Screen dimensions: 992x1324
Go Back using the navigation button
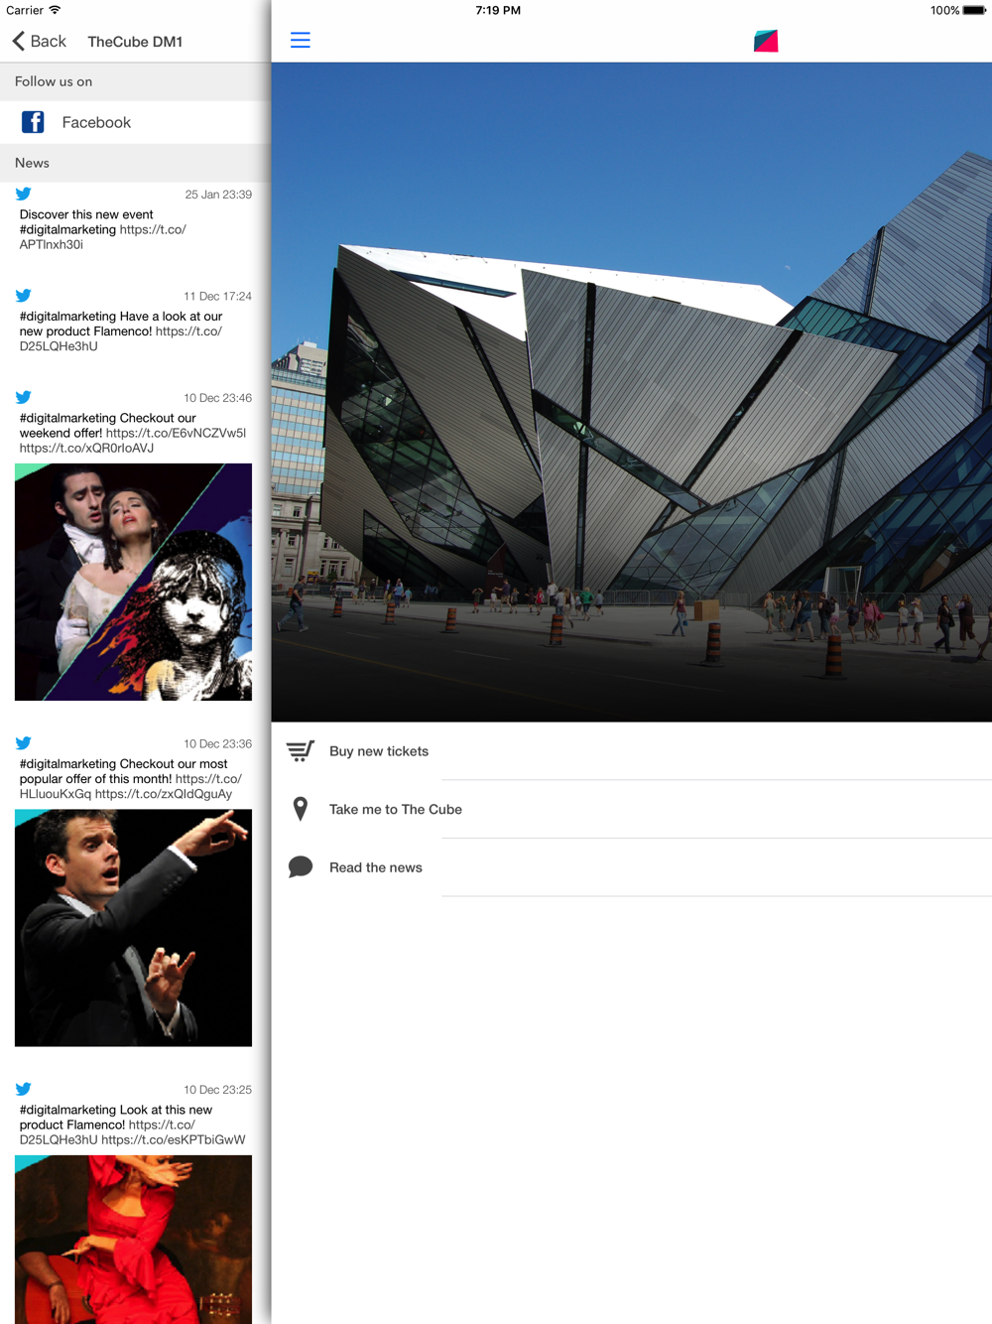(x=39, y=41)
